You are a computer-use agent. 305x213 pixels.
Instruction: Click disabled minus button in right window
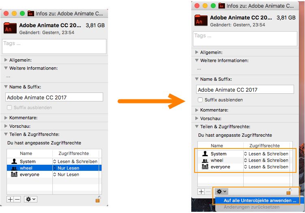(208, 191)
